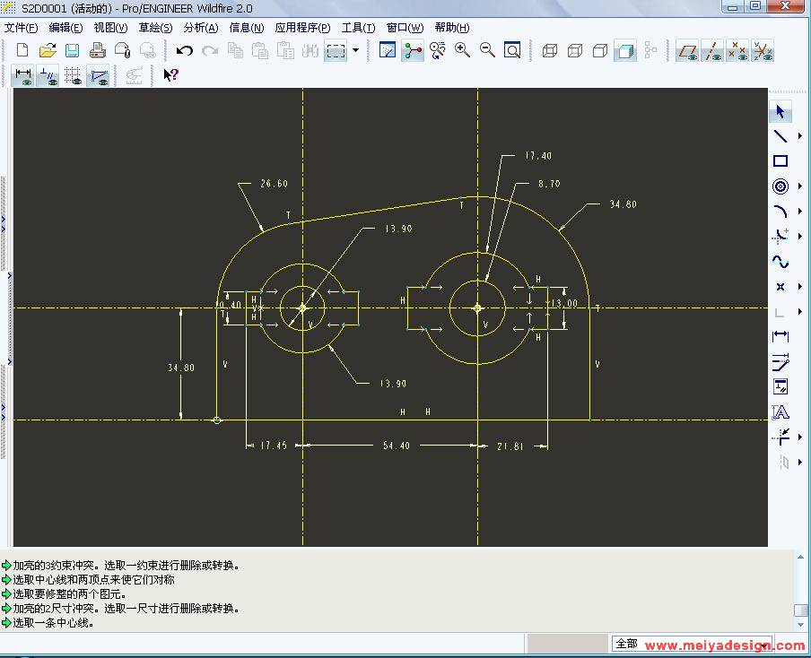Toggle sketch grid display
The image size is (811, 658).
pyautogui.click(x=74, y=75)
